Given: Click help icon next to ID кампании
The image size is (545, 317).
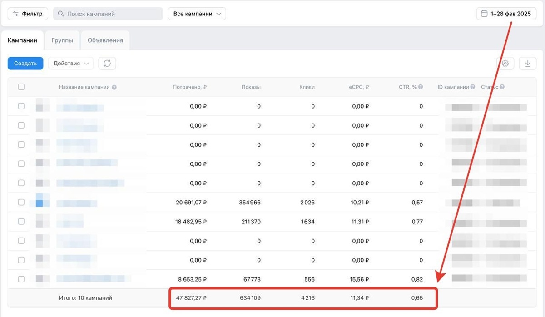Looking at the screenshot, I should 473,87.
